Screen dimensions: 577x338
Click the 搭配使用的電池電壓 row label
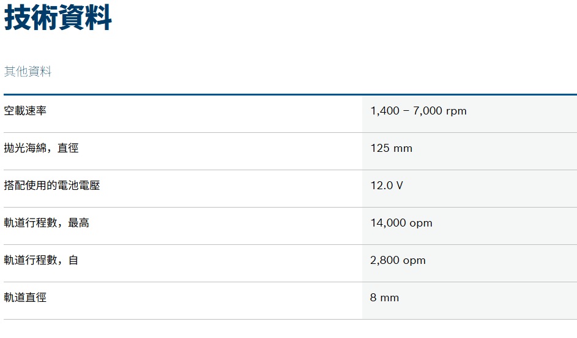tap(52, 186)
